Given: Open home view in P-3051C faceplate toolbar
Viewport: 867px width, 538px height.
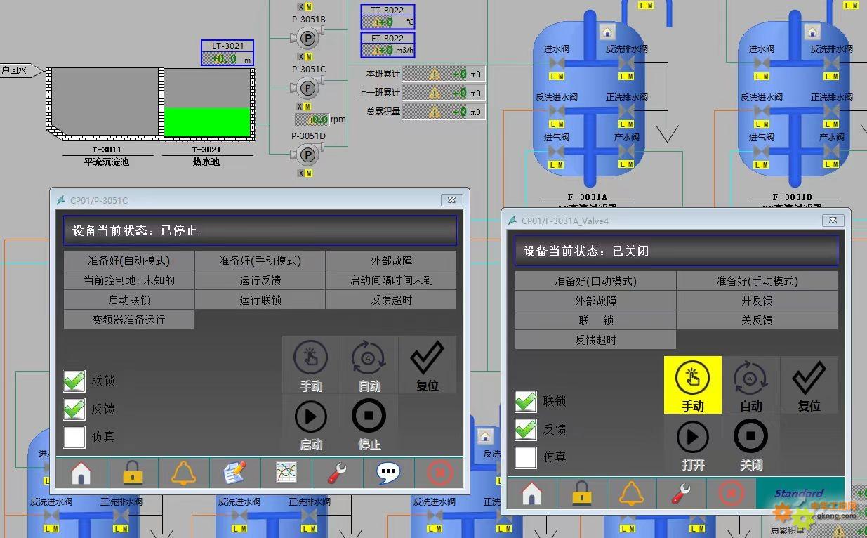Looking at the screenshot, I should [81, 473].
